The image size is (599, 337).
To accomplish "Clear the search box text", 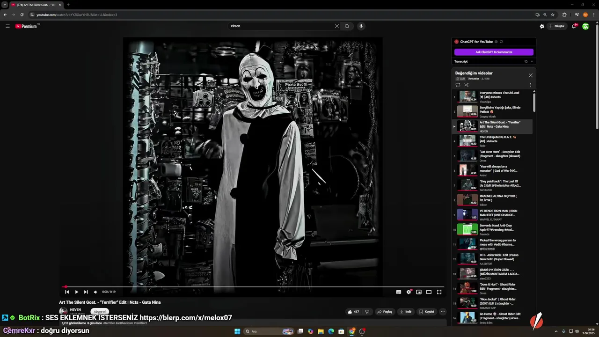I will tap(336, 26).
